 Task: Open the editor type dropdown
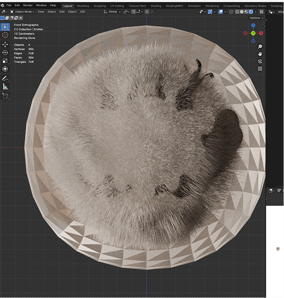coord(4,12)
